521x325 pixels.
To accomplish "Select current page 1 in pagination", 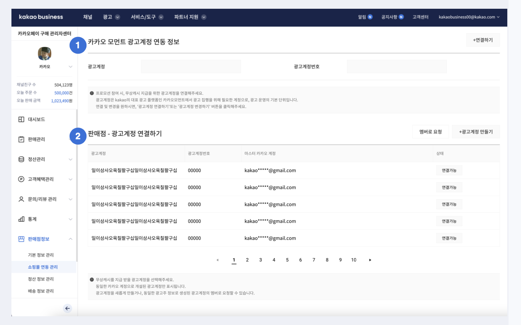I will click(234, 260).
